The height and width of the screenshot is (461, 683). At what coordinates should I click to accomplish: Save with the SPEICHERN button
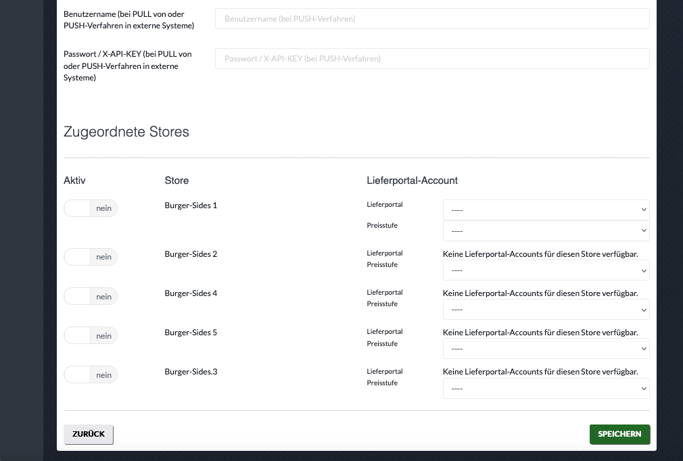(619, 434)
